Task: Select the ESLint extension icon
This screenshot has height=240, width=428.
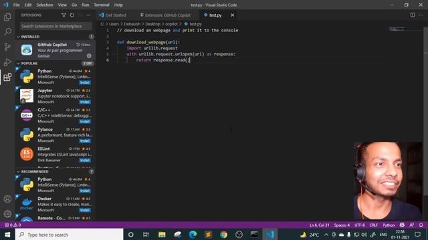Action: [x=27, y=154]
